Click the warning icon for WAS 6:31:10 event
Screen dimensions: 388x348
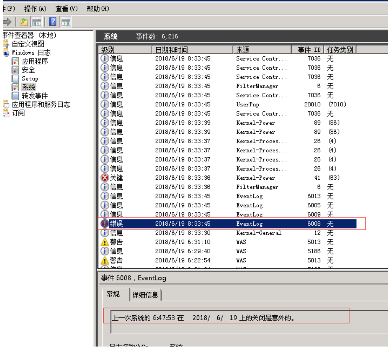(105, 242)
